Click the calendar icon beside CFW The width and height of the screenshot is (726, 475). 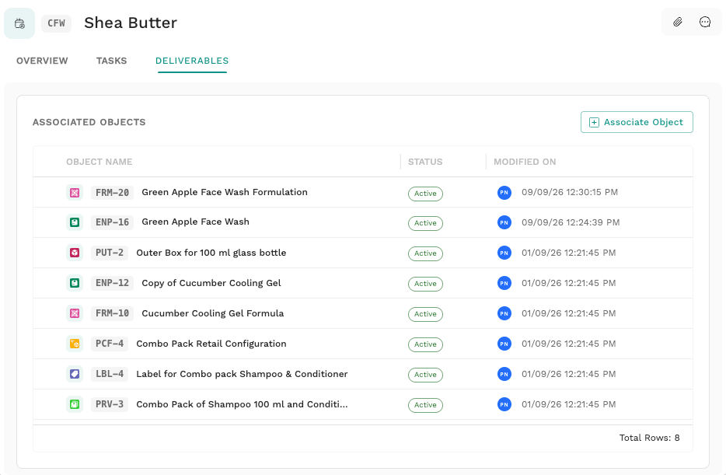point(19,23)
